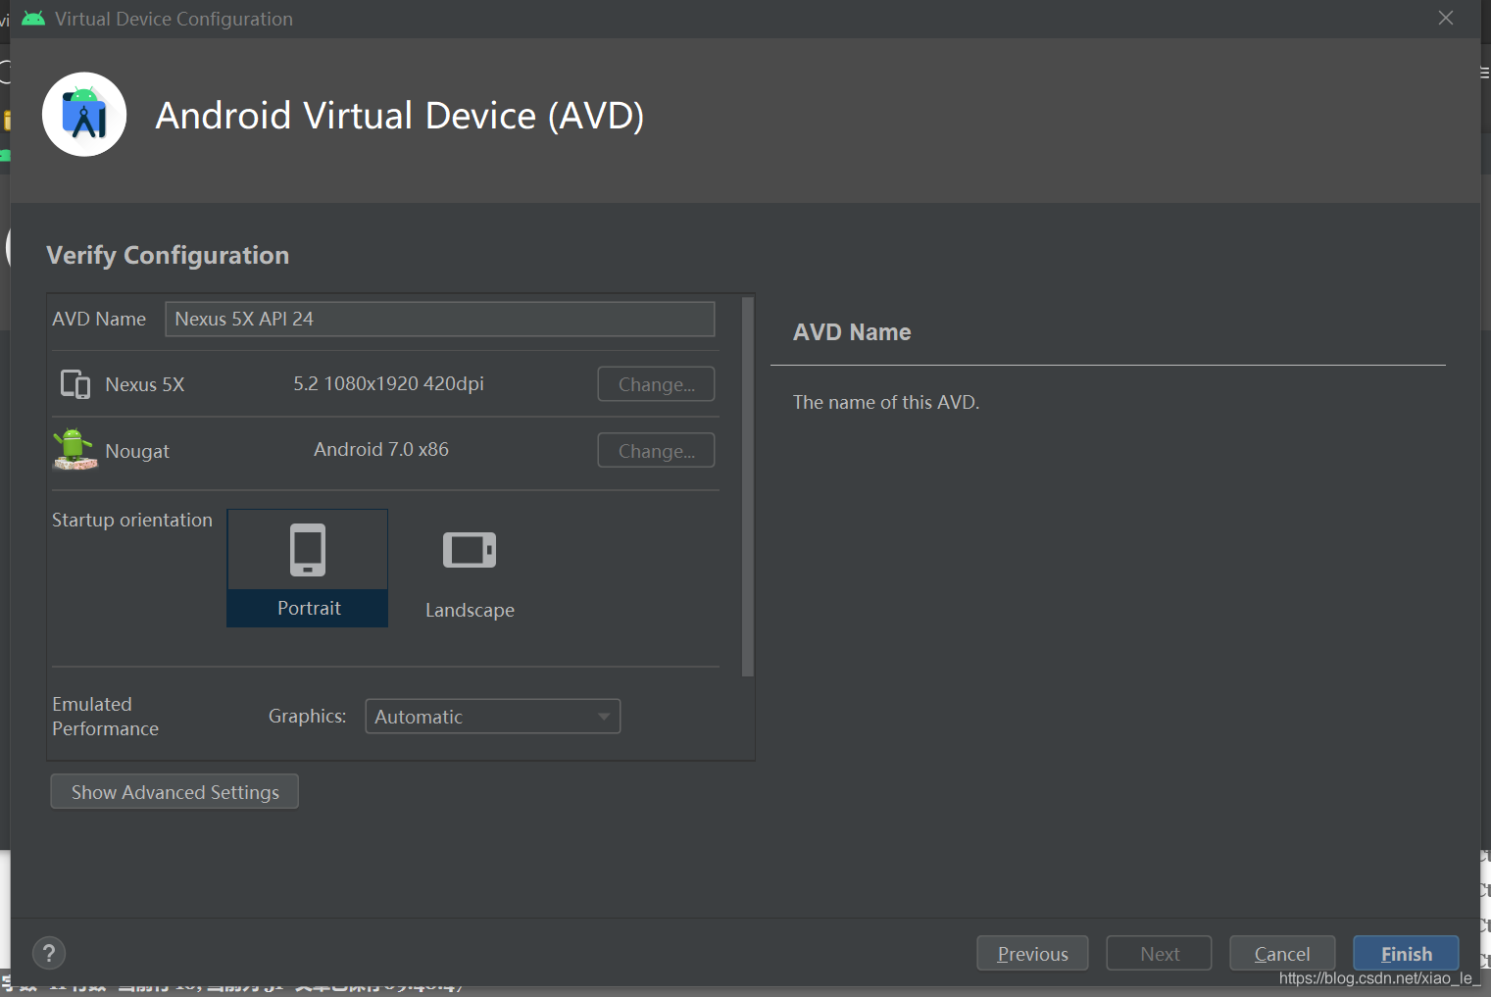This screenshot has height=997, width=1491.
Task: Click the Previous button
Action: point(1032,954)
